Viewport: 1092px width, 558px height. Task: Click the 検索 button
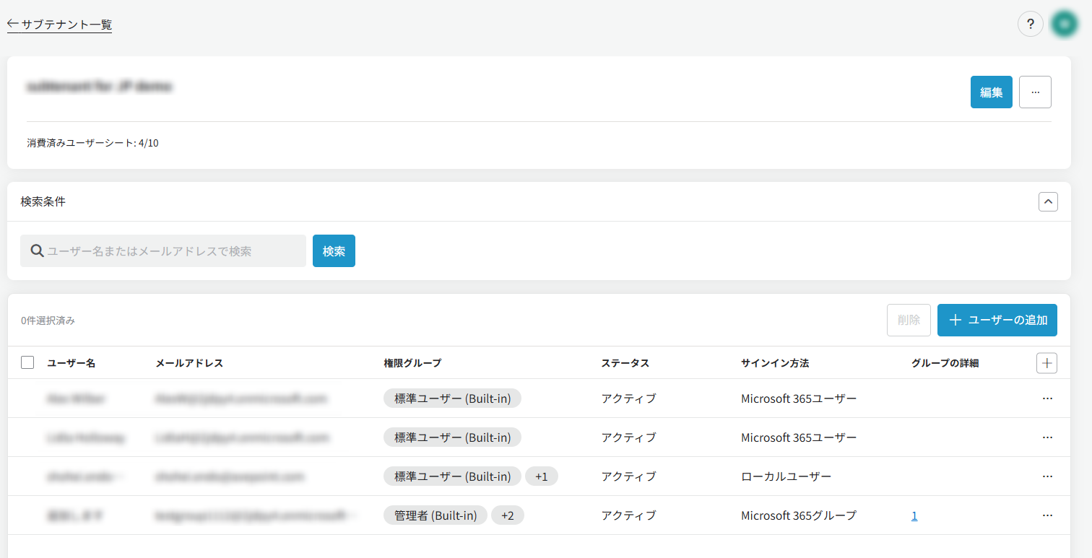coord(334,251)
